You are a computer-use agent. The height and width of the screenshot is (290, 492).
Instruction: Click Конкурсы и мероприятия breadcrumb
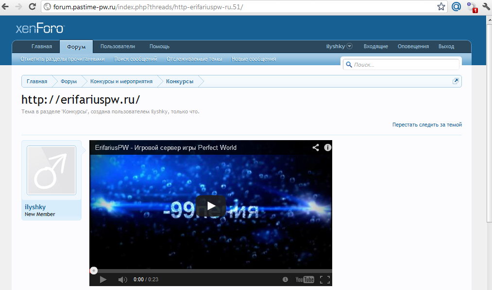tap(121, 81)
